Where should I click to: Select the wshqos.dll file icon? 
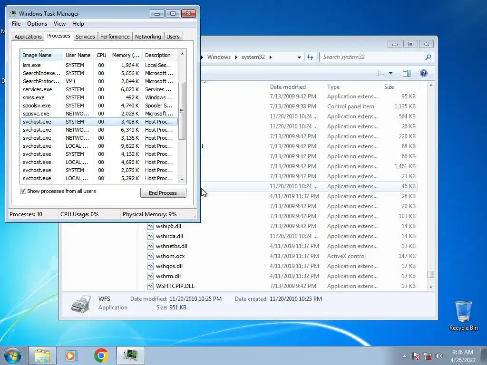pyautogui.click(x=150, y=266)
